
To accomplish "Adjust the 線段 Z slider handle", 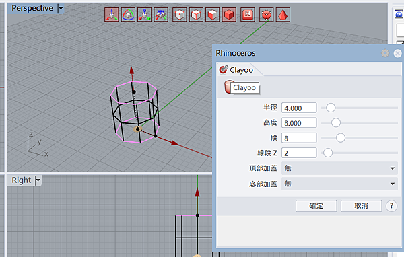I will [328, 153].
